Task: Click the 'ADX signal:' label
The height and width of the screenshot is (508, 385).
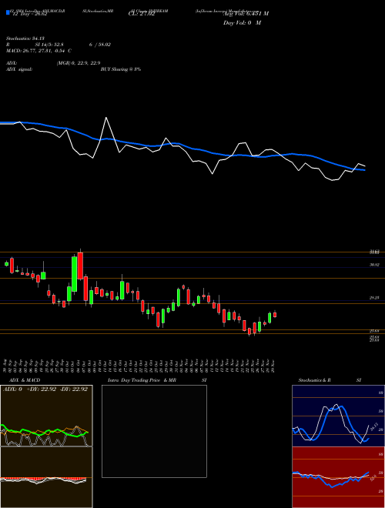Action: pos(19,69)
